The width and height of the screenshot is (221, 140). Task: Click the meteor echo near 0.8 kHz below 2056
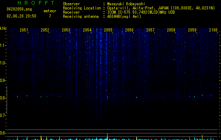tap(137, 97)
